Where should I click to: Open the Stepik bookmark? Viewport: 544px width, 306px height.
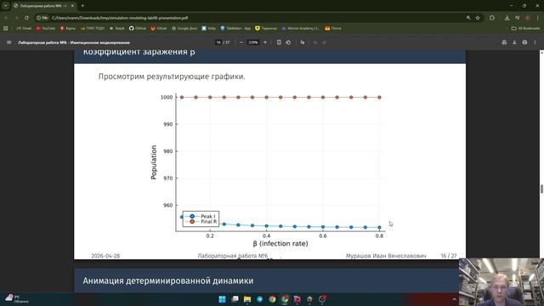click(117, 28)
